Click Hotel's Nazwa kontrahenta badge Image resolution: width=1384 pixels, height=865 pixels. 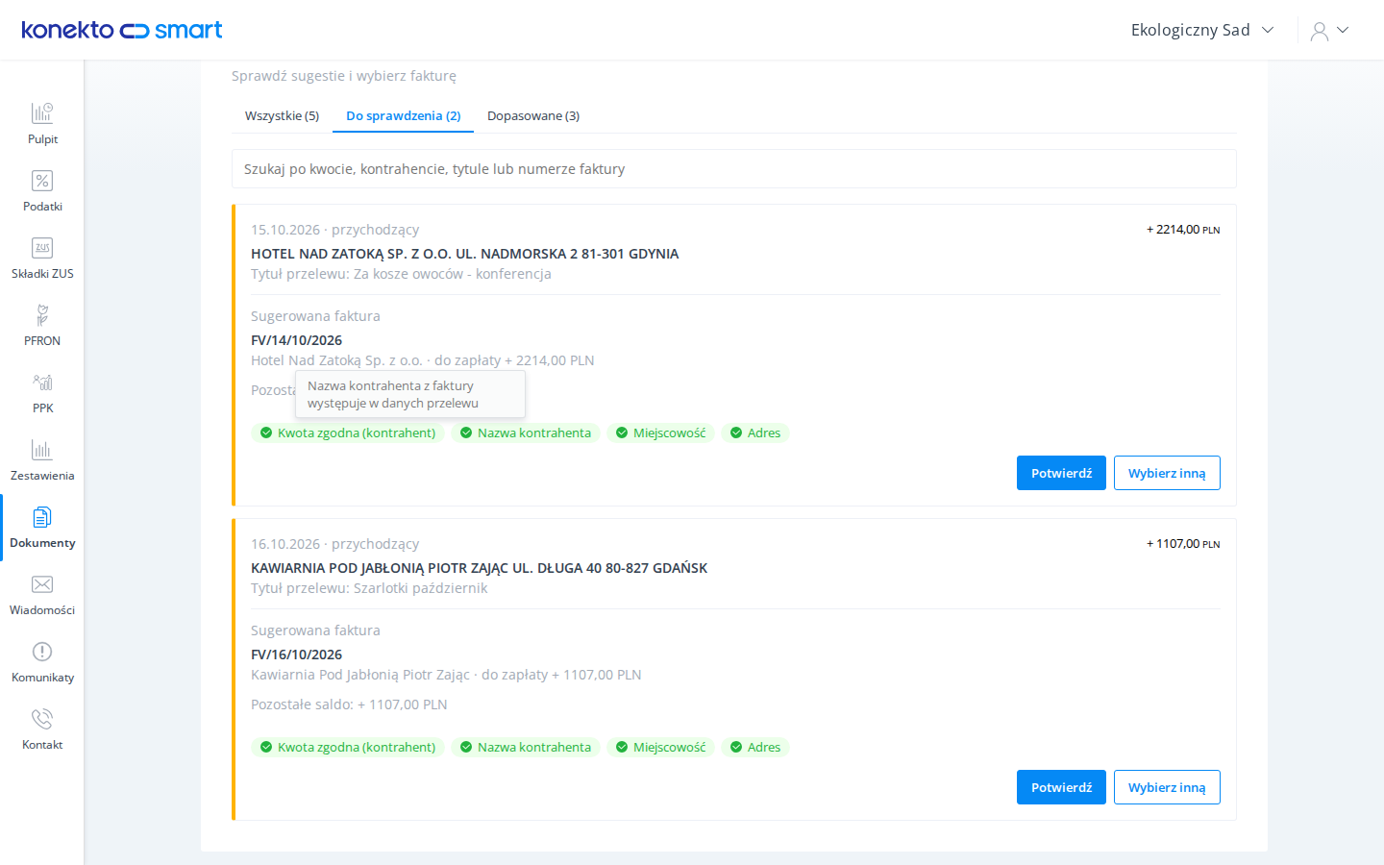click(526, 433)
